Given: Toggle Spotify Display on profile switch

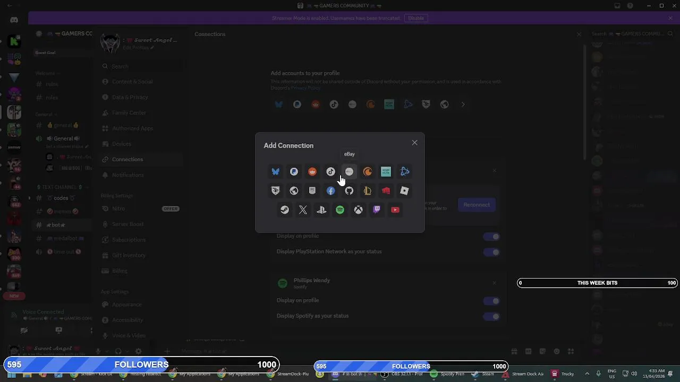Looking at the screenshot, I should click(492, 301).
